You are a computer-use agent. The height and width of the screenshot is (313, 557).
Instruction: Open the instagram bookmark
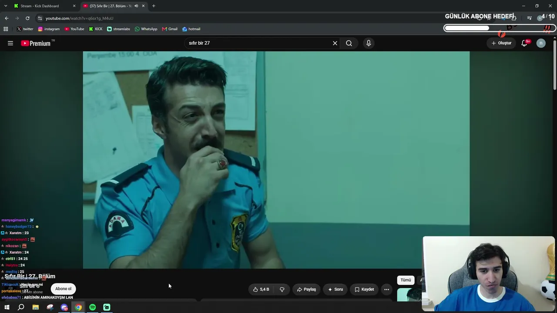pyautogui.click(x=49, y=29)
